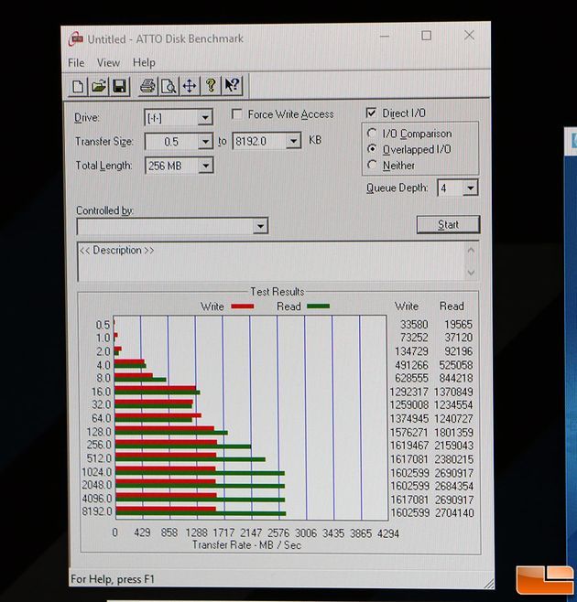Click the green Read legend swatch
The image size is (577, 602).
[x=319, y=306]
